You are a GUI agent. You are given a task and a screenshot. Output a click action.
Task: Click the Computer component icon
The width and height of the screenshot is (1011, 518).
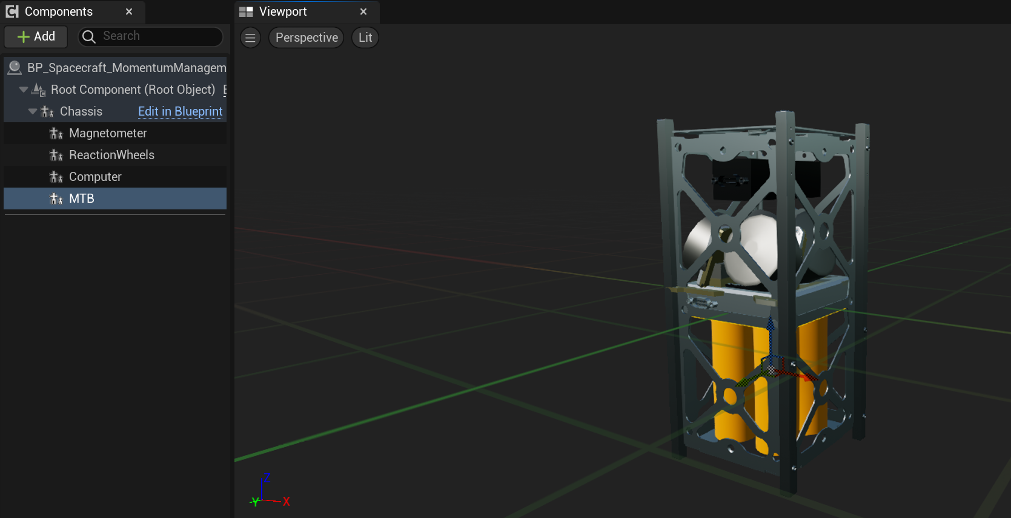click(56, 177)
